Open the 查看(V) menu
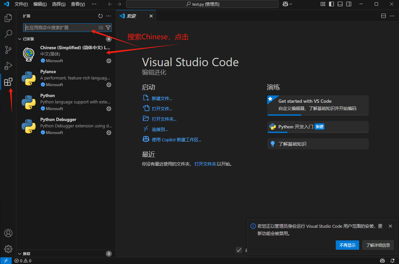 click(x=78, y=4)
